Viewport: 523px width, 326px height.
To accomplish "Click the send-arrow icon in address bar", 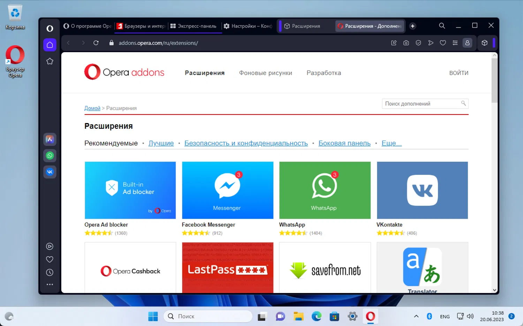I will click(431, 43).
